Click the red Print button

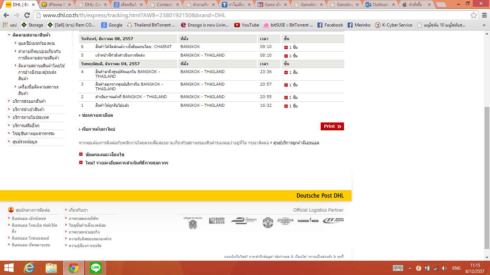332,126
